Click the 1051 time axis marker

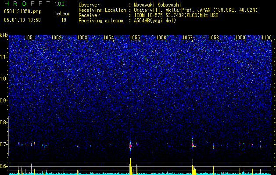coord(30,37)
